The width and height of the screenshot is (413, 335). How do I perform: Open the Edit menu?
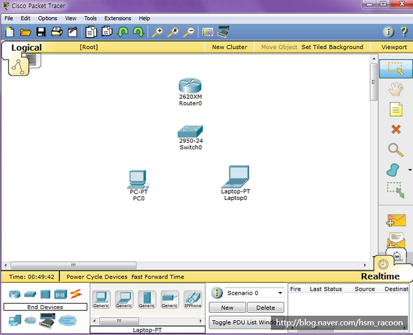pyautogui.click(x=26, y=18)
